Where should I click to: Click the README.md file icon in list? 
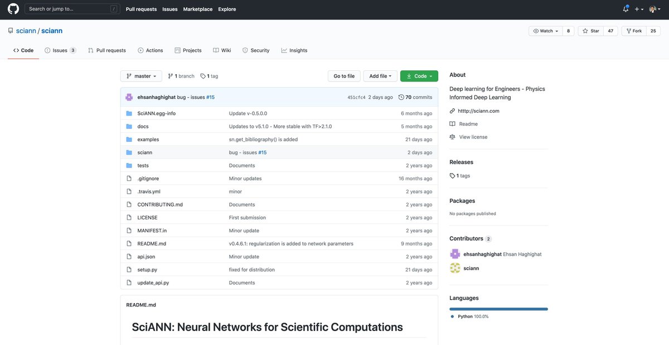[129, 244]
